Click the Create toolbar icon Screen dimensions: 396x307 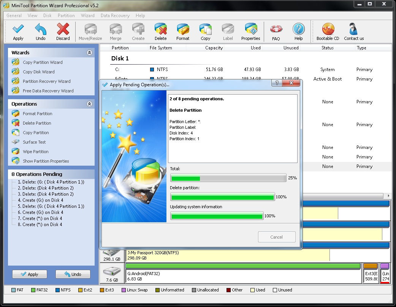tap(138, 29)
